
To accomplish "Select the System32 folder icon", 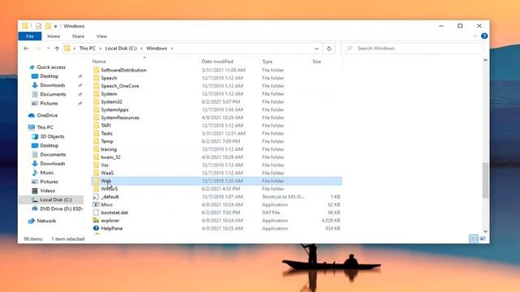I will 96,101.
